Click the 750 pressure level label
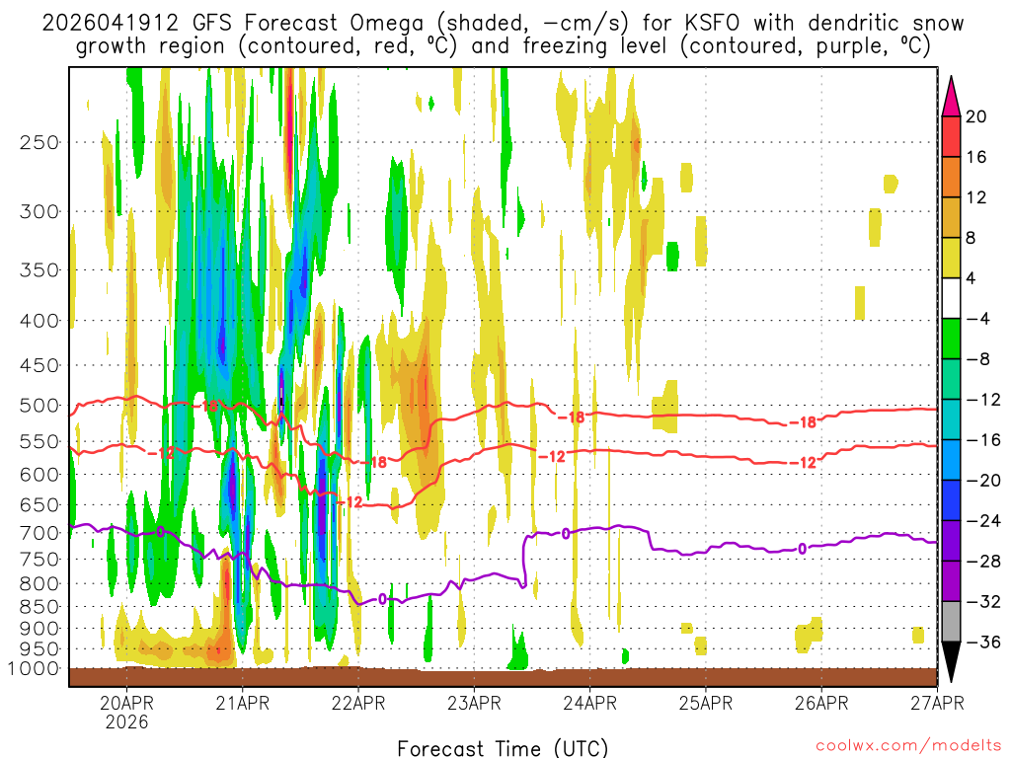This screenshot has height=758, width=1011. coord(39,560)
